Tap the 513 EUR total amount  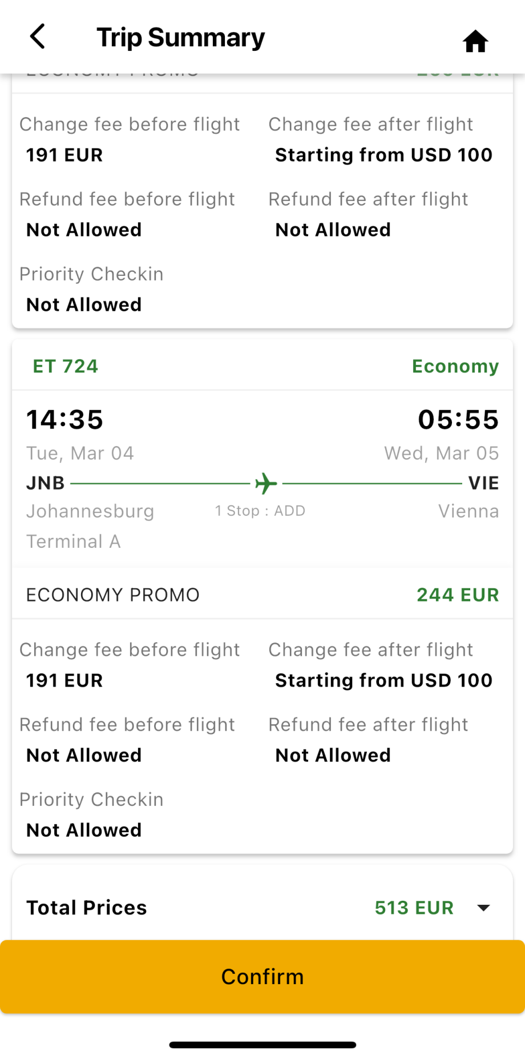point(414,908)
